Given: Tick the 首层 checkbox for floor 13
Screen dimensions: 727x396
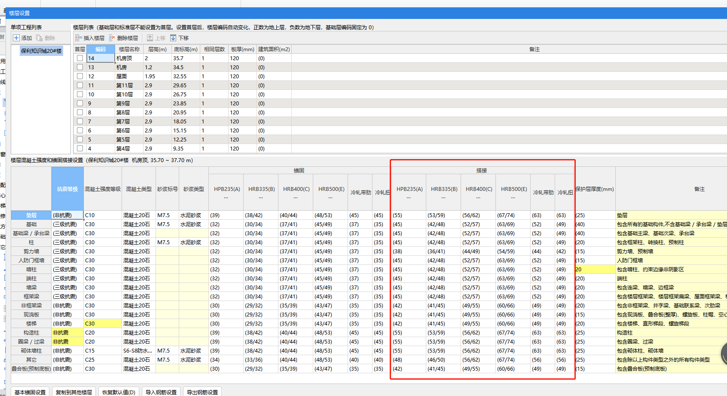Looking at the screenshot, I should 80,67.
